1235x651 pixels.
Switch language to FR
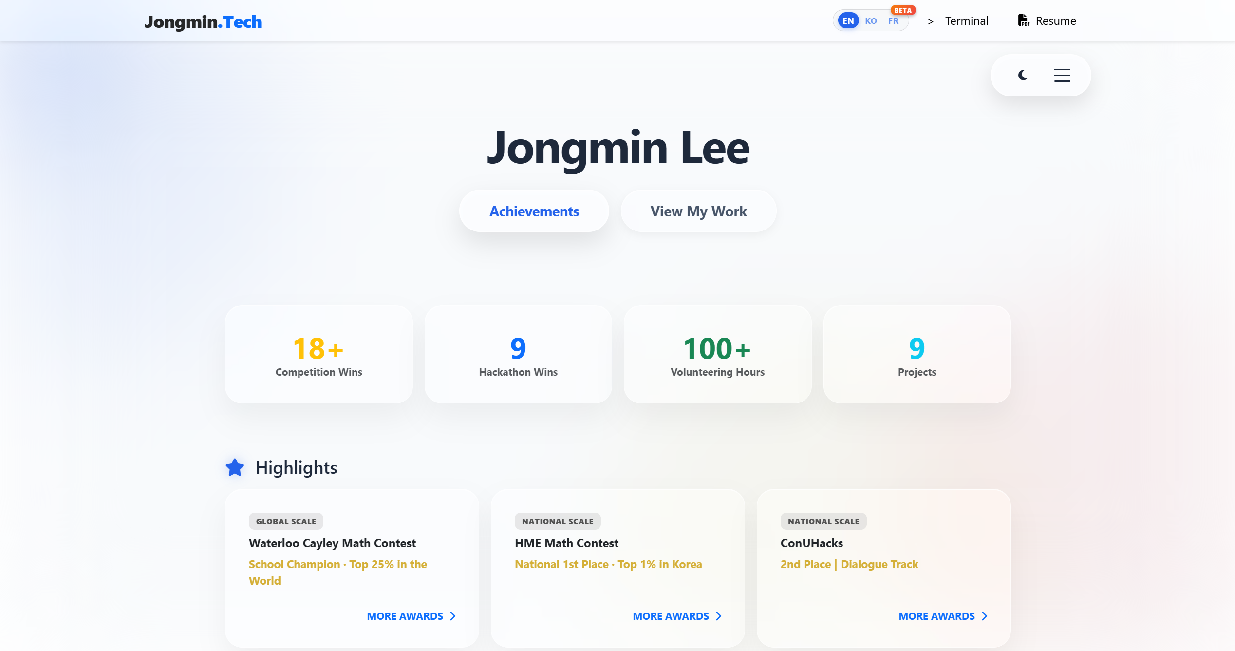click(894, 21)
